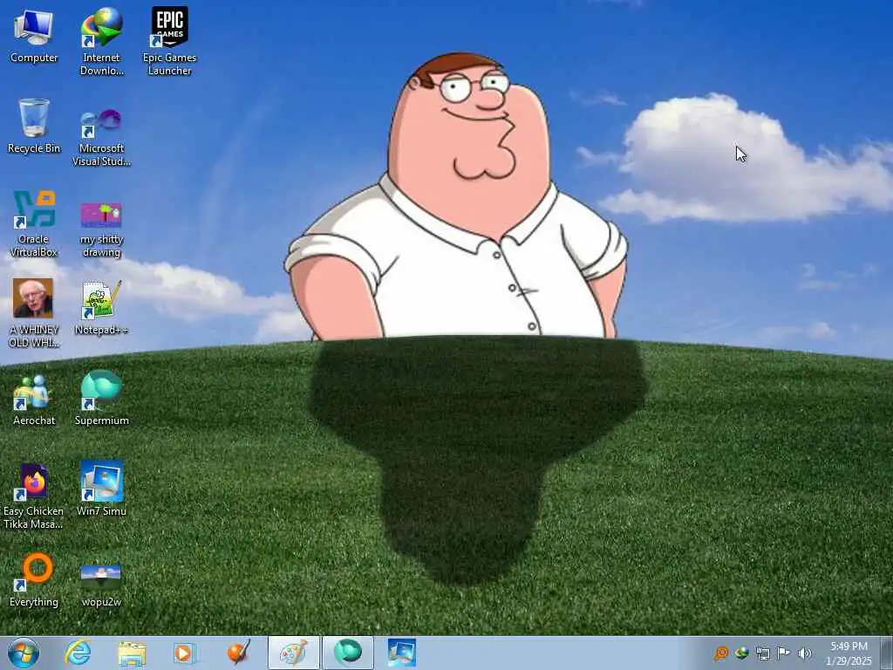Select the Oracle VirtualBox shortcut

[x=34, y=223]
